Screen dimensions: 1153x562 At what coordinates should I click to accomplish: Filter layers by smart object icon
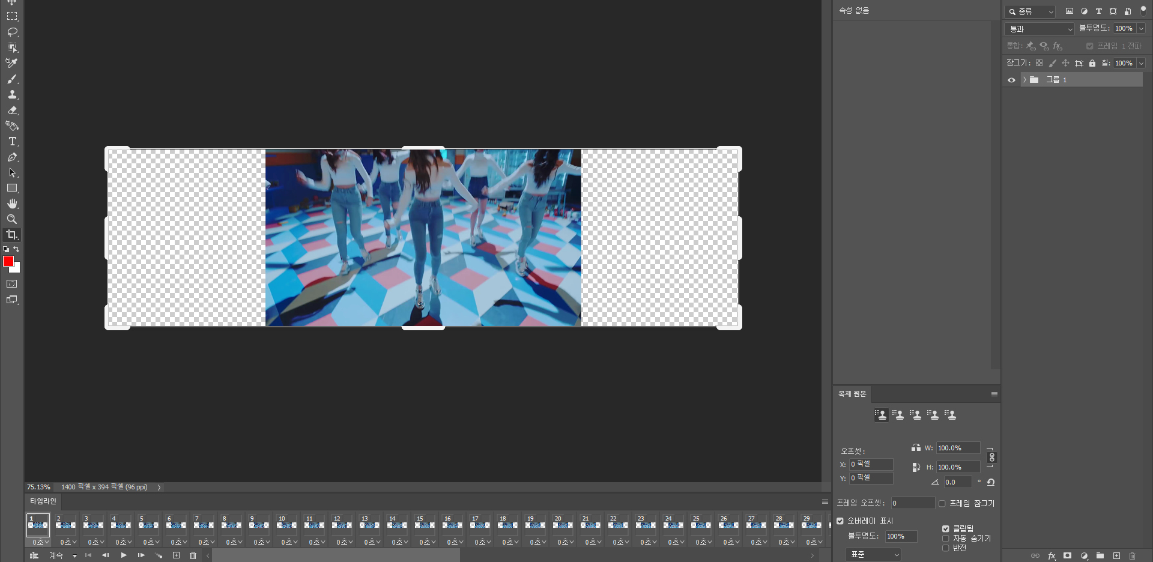[x=1127, y=11]
